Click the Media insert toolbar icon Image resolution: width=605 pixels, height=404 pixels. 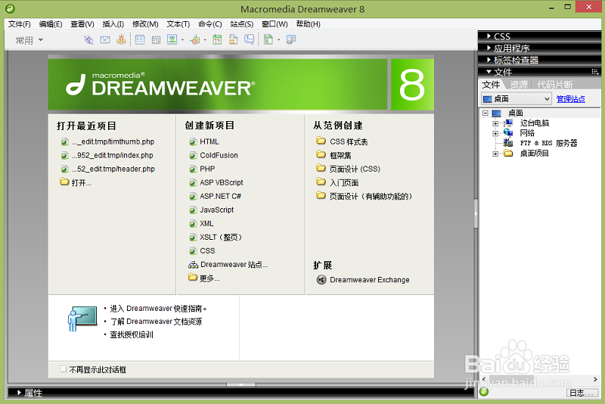[x=195, y=40]
